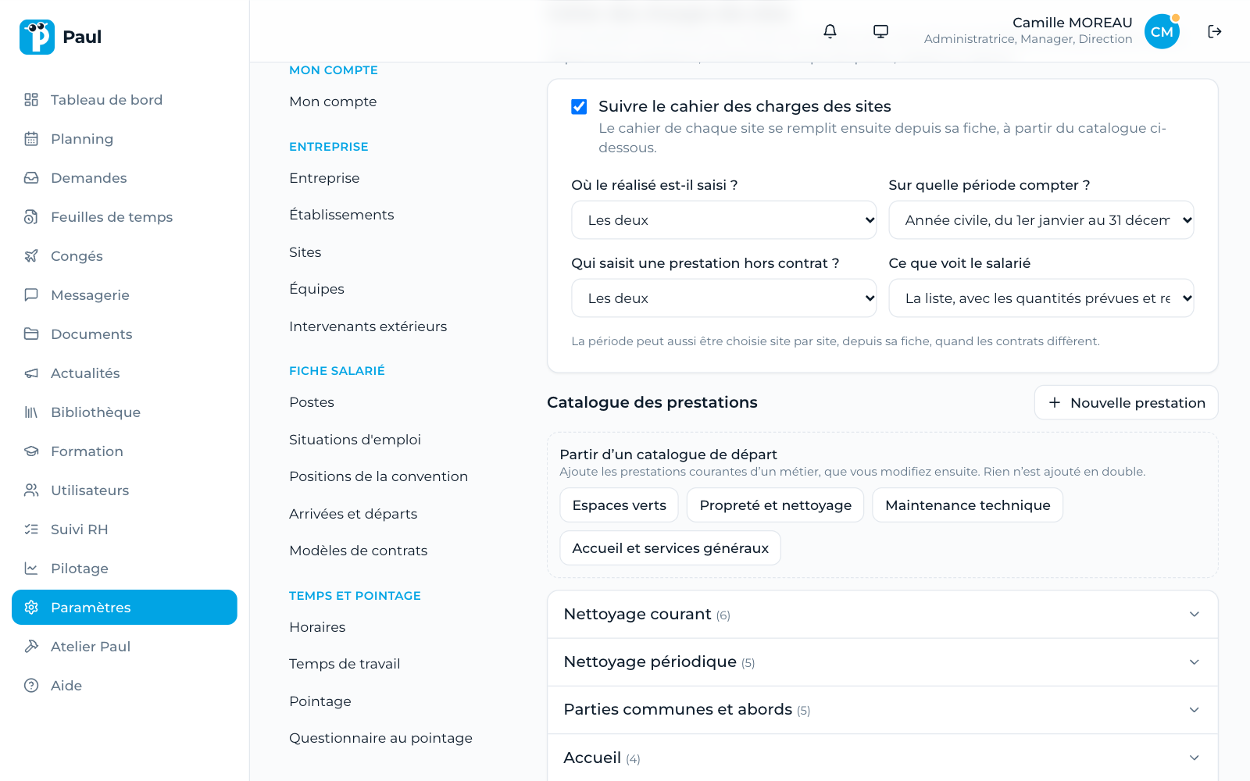The height and width of the screenshot is (781, 1250).
Task: Click the Utilisateurs people icon
Action: click(31, 490)
